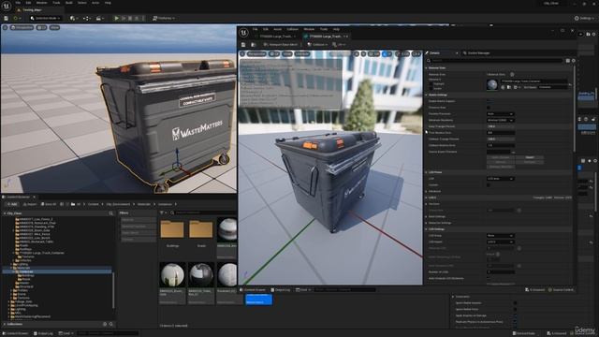Open the UV dropdown in the mesh editor toolbar
This screenshot has height=337, width=599.
(339, 45)
